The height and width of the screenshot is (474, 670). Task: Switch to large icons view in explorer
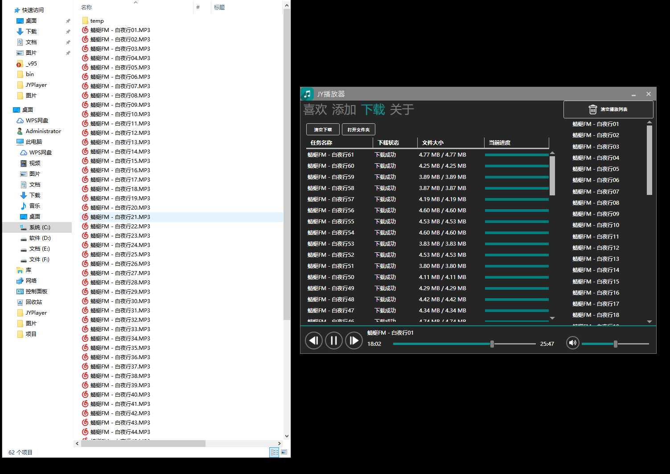(284, 452)
